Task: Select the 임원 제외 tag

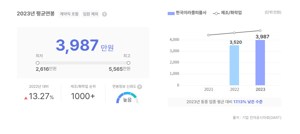Action: pos(91,14)
